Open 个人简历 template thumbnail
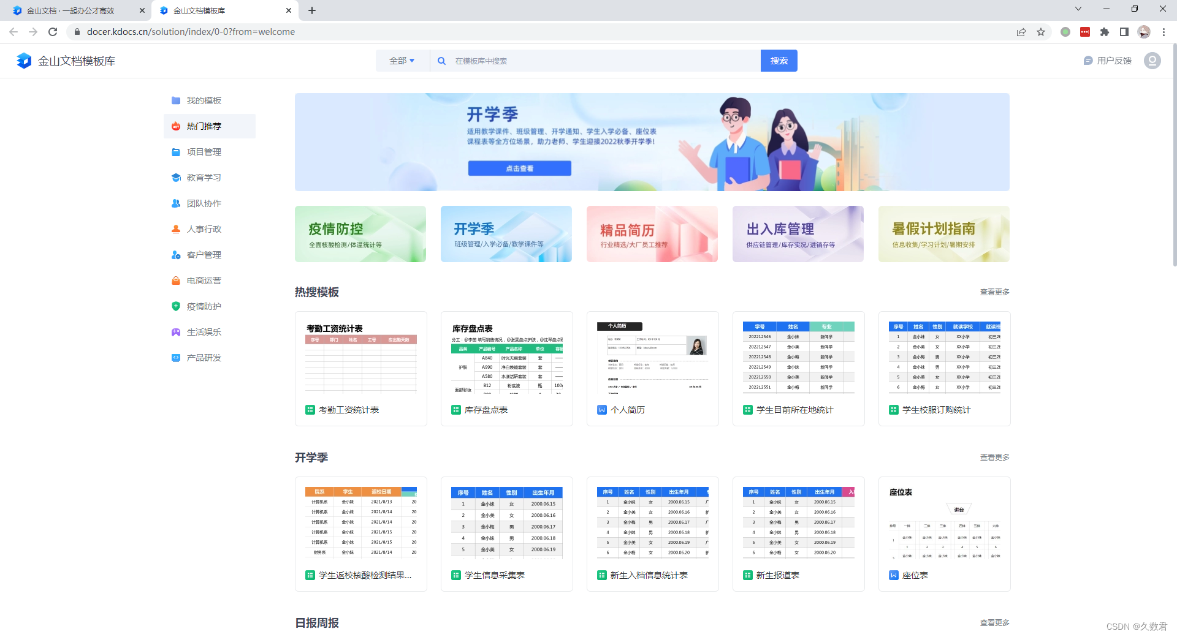 [x=653, y=356]
